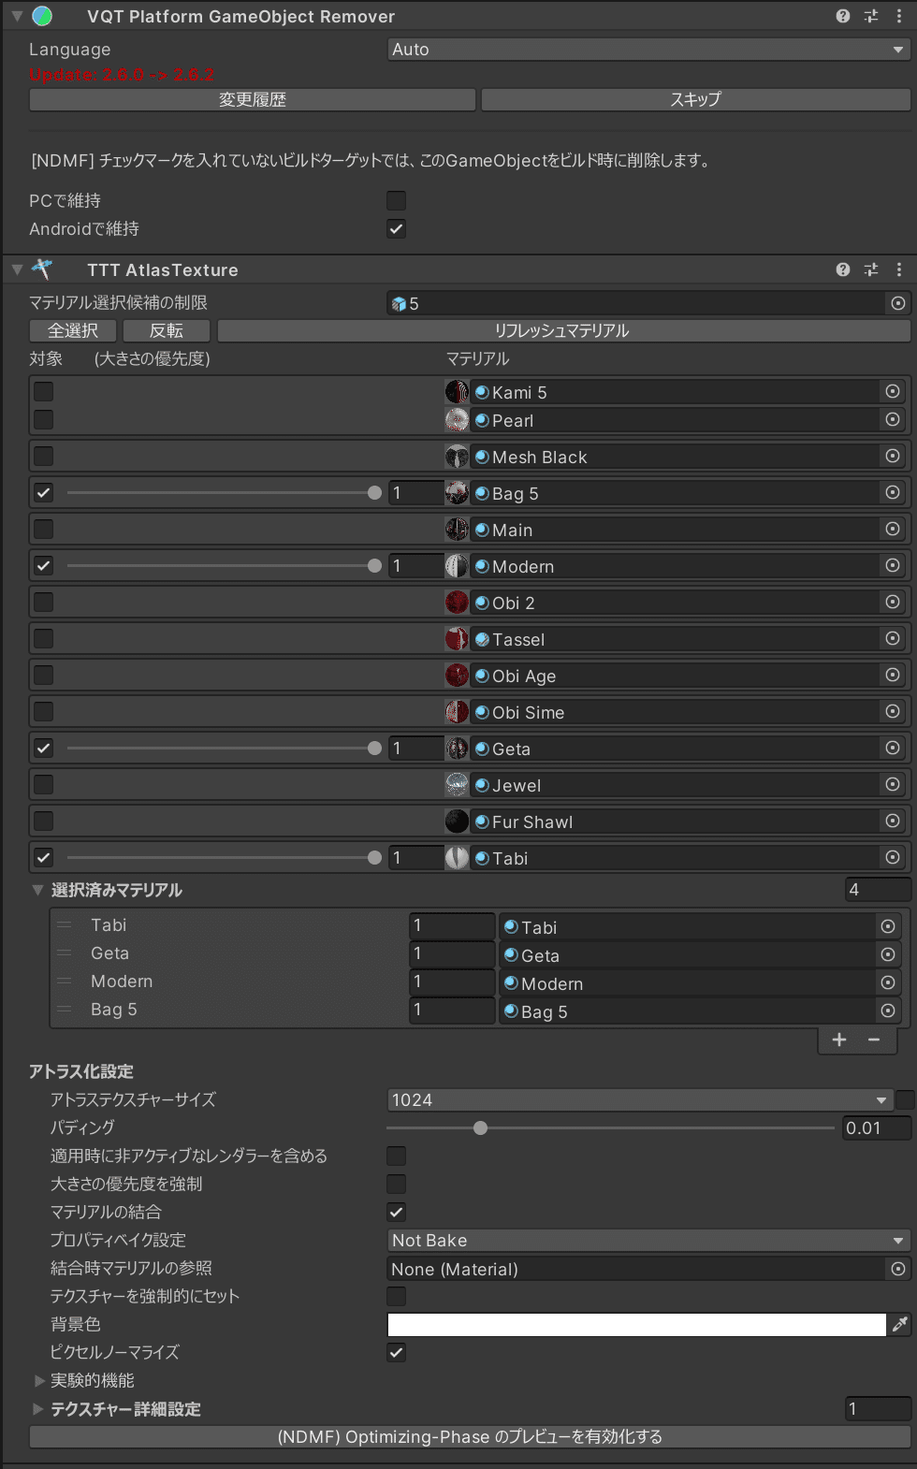Expand the 実験的機能 foldout
Image resolution: width=917 pixels, height=1469 pixels.
(x=39, y=1380)
